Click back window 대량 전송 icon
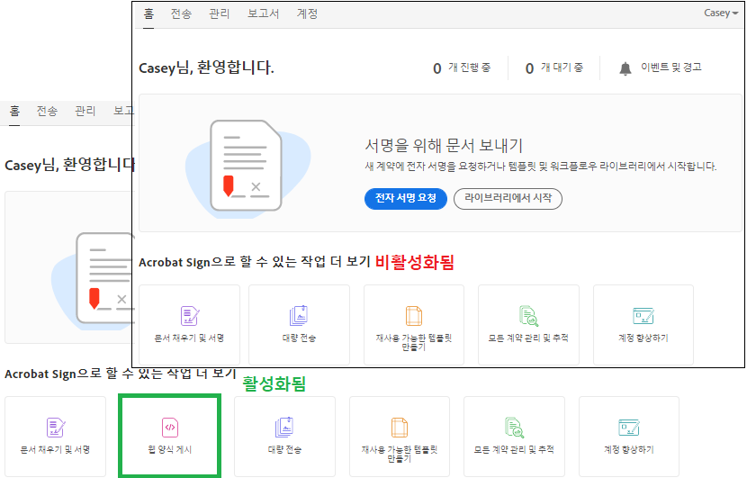 (284, 428)
